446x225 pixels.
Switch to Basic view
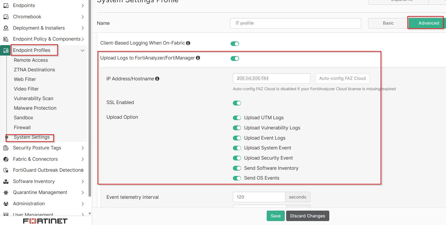[x=388, y=23]
